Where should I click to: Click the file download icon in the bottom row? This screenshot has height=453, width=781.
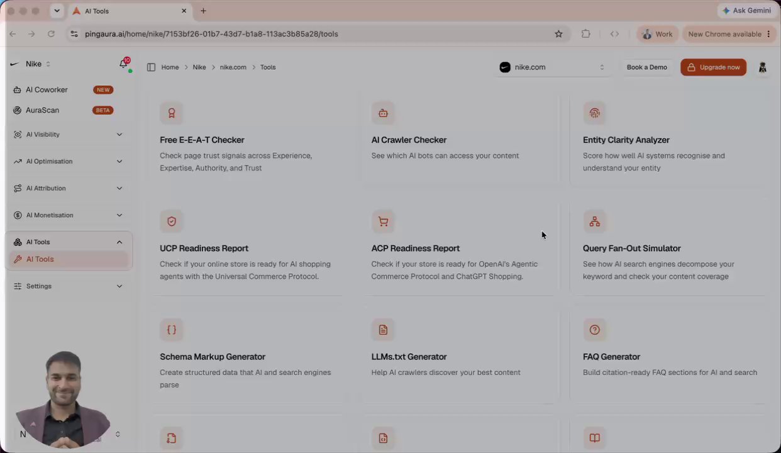click(x=172, y=438)
